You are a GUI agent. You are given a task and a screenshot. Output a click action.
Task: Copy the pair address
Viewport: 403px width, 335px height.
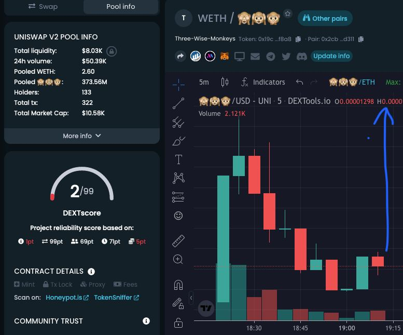point(361,39)
